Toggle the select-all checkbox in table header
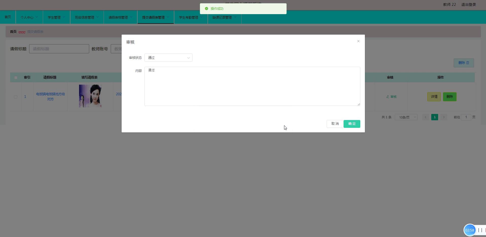This screenshot has width=486, height=237. [x=16, y=78]
